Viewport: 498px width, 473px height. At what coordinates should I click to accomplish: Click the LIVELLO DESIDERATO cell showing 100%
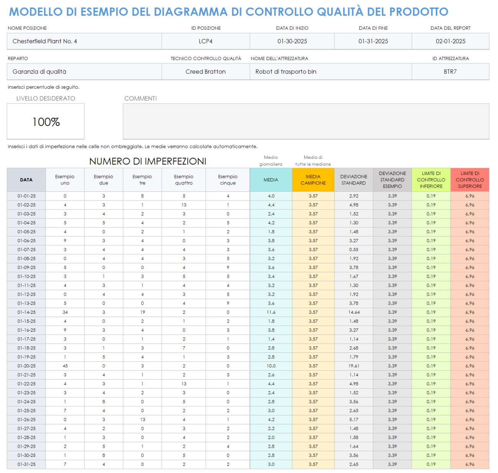click(x=46, y=122)
